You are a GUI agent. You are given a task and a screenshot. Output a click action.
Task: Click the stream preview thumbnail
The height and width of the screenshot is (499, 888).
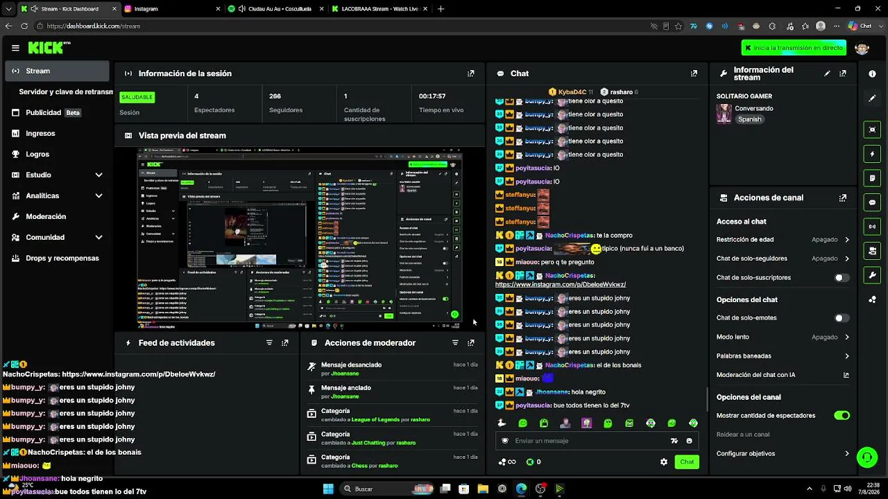(300, 239)
